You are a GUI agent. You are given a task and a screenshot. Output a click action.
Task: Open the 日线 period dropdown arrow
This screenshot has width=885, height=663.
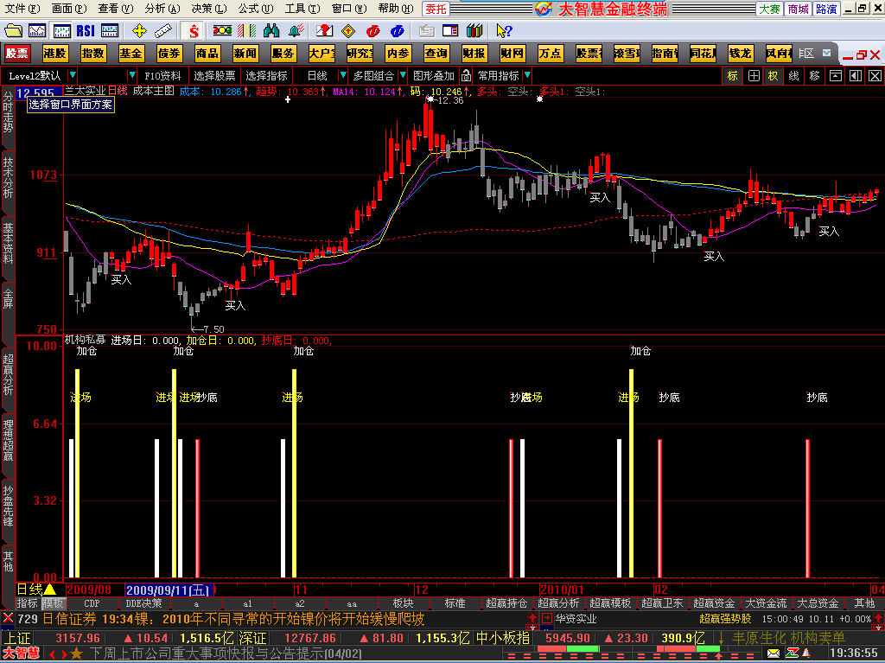[342, 75]
